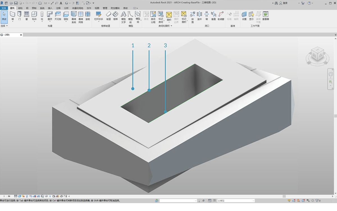Choose the 天花板 (Ceiling) tool
The width and height of the screenshot is (337, 211).
pyautogui.click(x=58, y=16)
